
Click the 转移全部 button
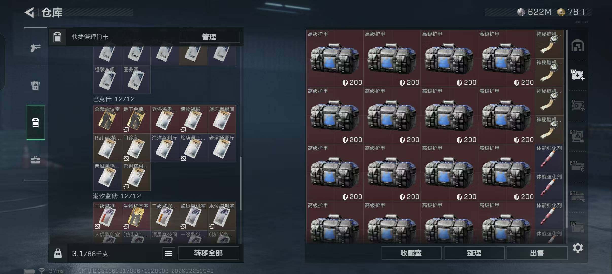208,253
